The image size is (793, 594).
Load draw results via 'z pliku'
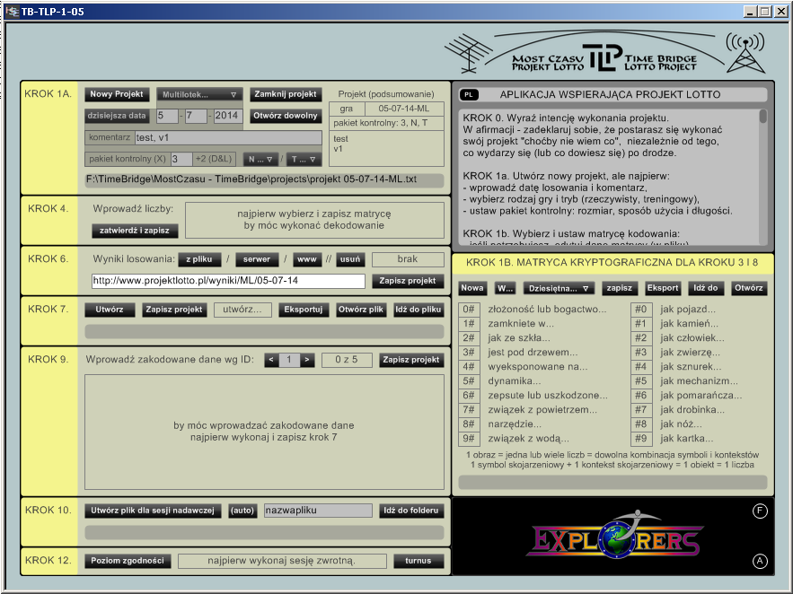[199, 259]
